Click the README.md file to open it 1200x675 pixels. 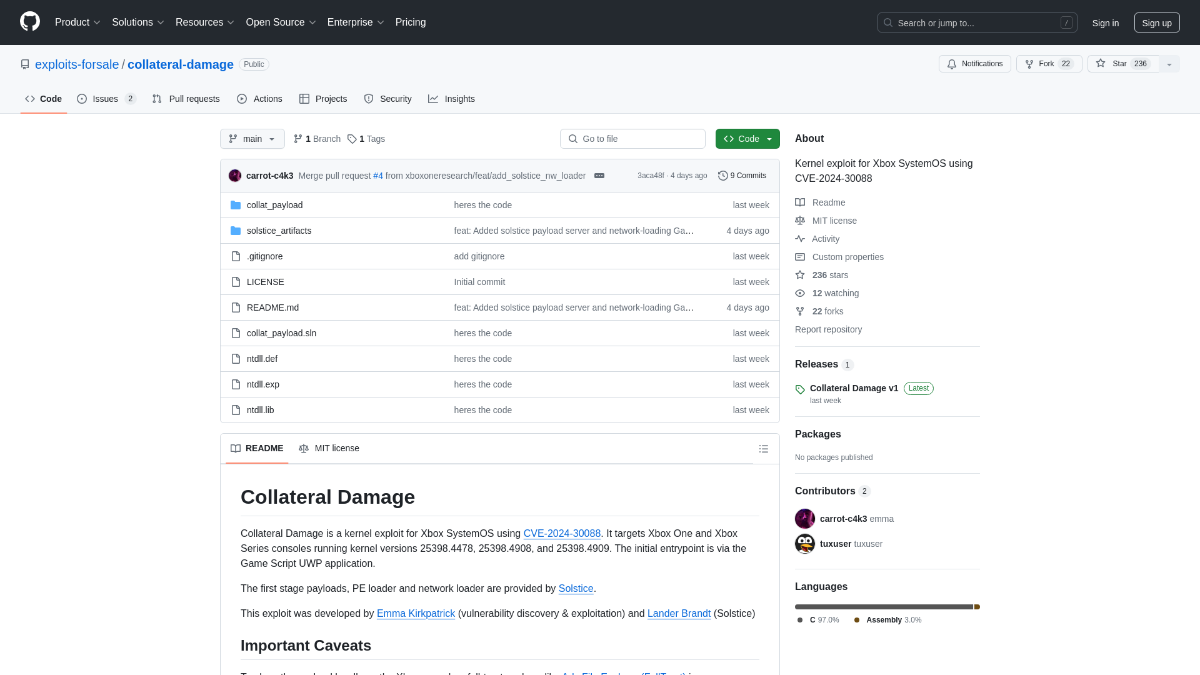[272, 307]
